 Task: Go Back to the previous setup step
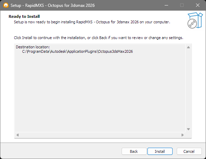tap(134, 151)
